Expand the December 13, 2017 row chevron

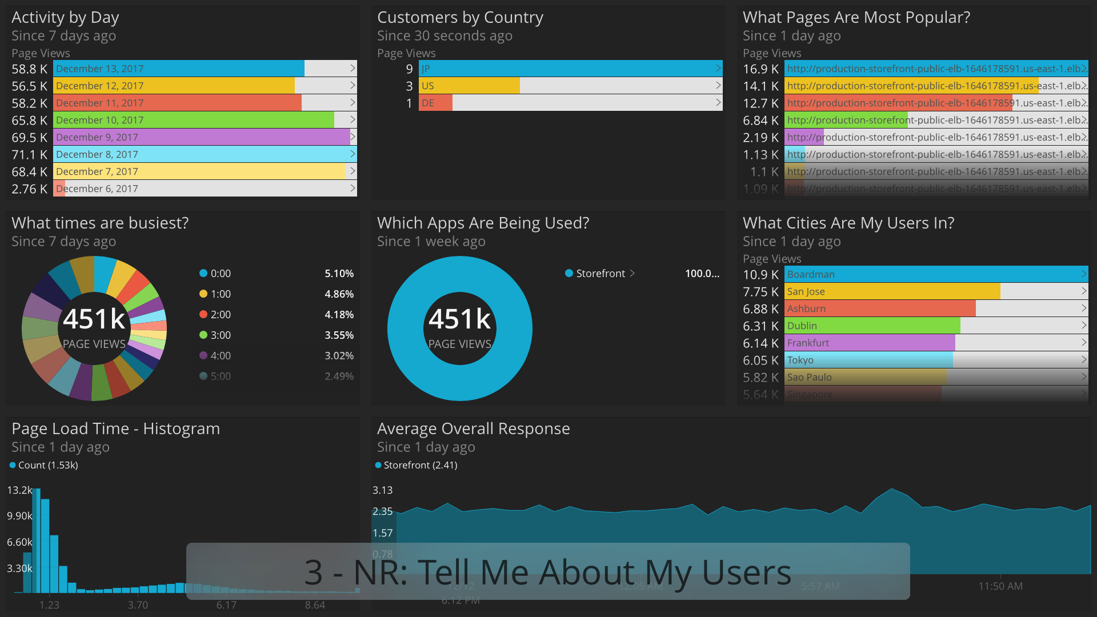click(x=353, y=69)
